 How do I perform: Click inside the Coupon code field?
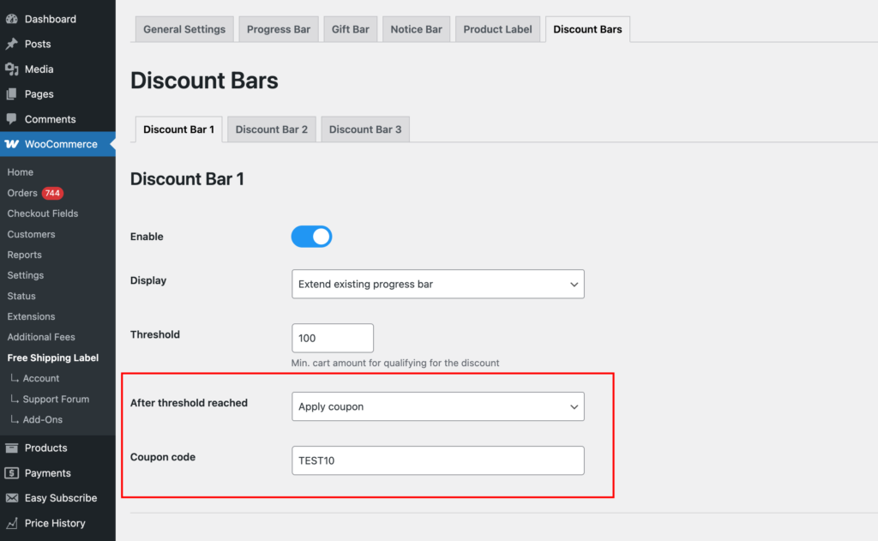[x=437, y=460]
